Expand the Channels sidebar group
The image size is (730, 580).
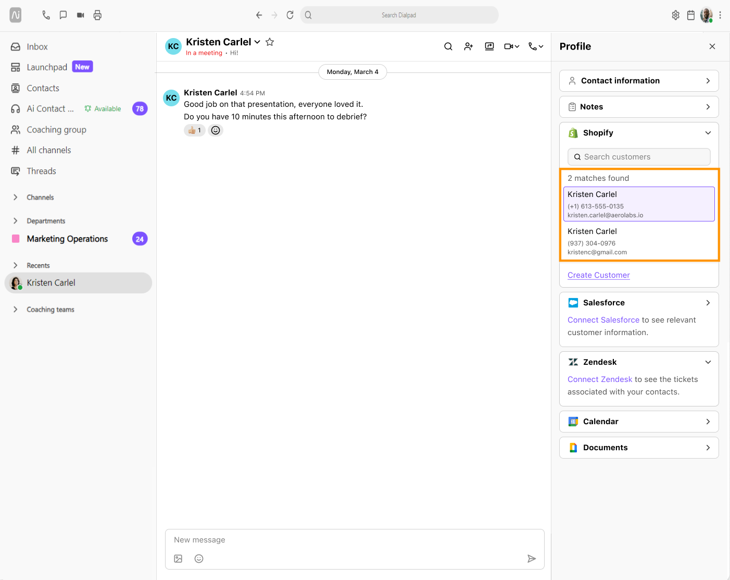tap(16, 198)
